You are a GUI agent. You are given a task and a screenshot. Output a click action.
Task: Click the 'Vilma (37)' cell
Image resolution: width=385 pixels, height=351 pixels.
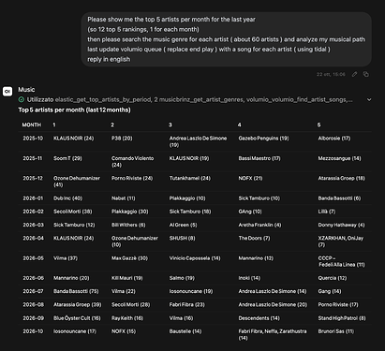pos(66,258)
